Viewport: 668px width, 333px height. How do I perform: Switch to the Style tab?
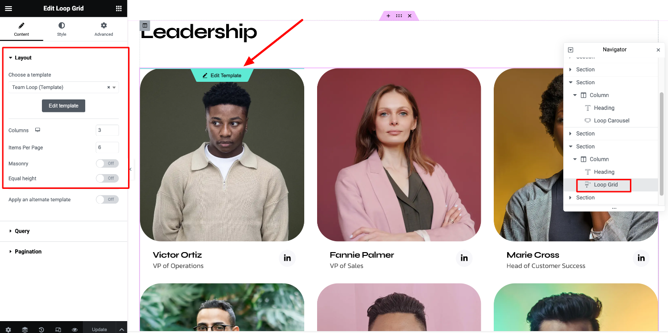click(x=62, y=29)
